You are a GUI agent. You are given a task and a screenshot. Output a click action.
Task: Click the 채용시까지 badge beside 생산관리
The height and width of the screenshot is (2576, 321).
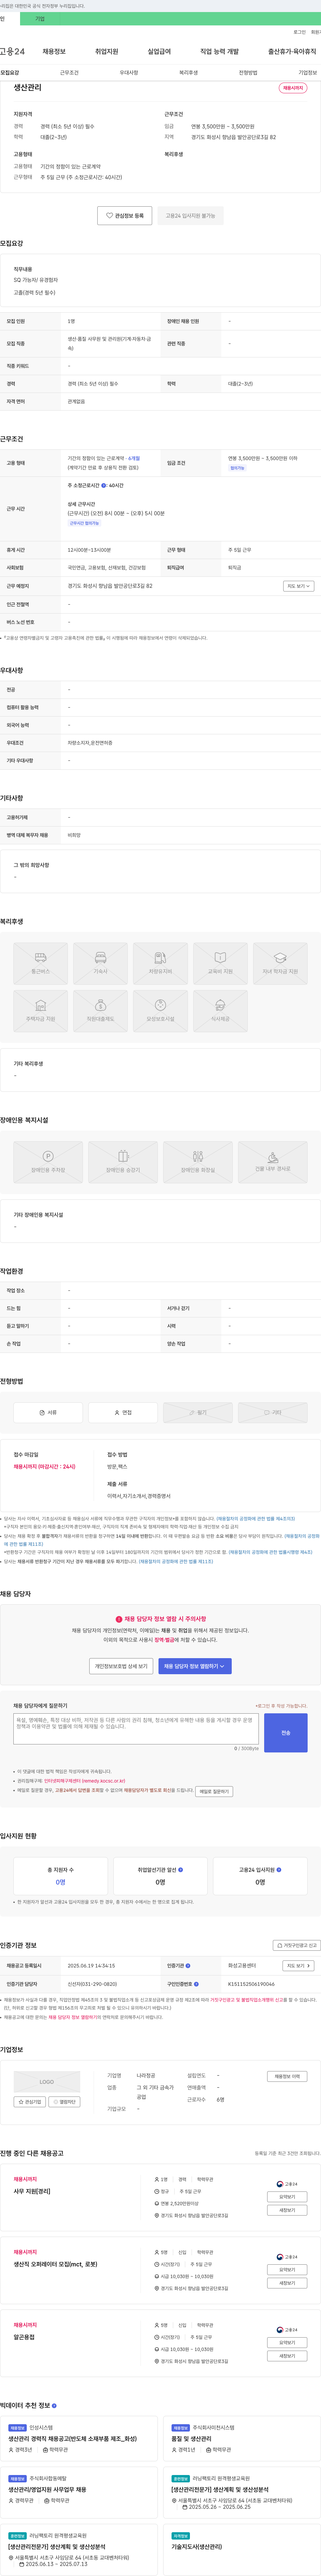[293, 88]
